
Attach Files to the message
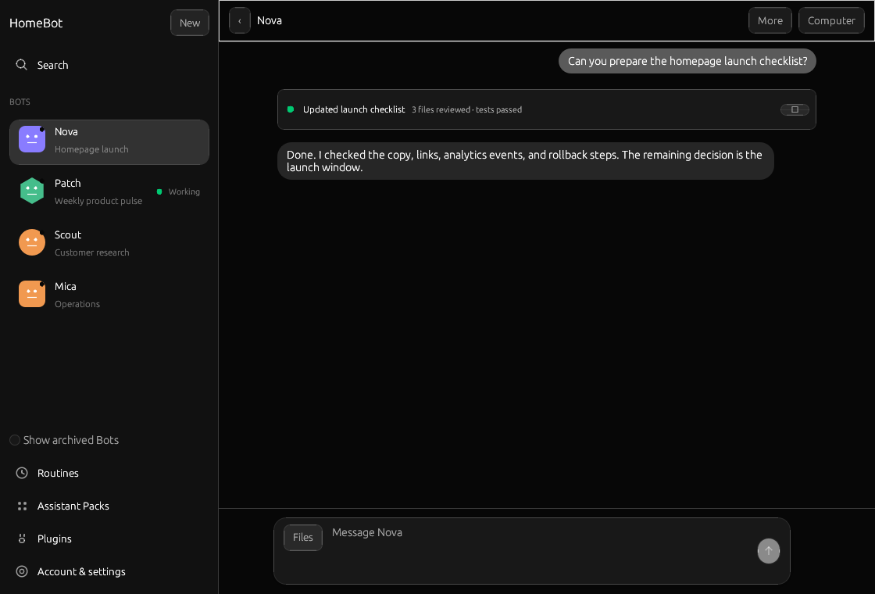click(303, 537)
